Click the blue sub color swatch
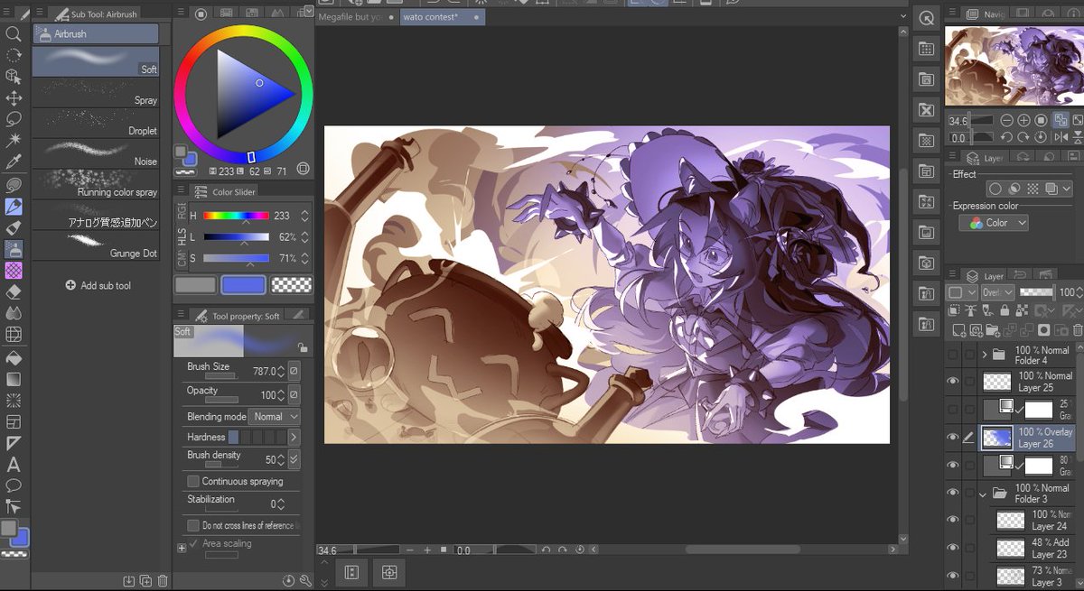The image size is (1084, 591). click(x=243, y=285)
